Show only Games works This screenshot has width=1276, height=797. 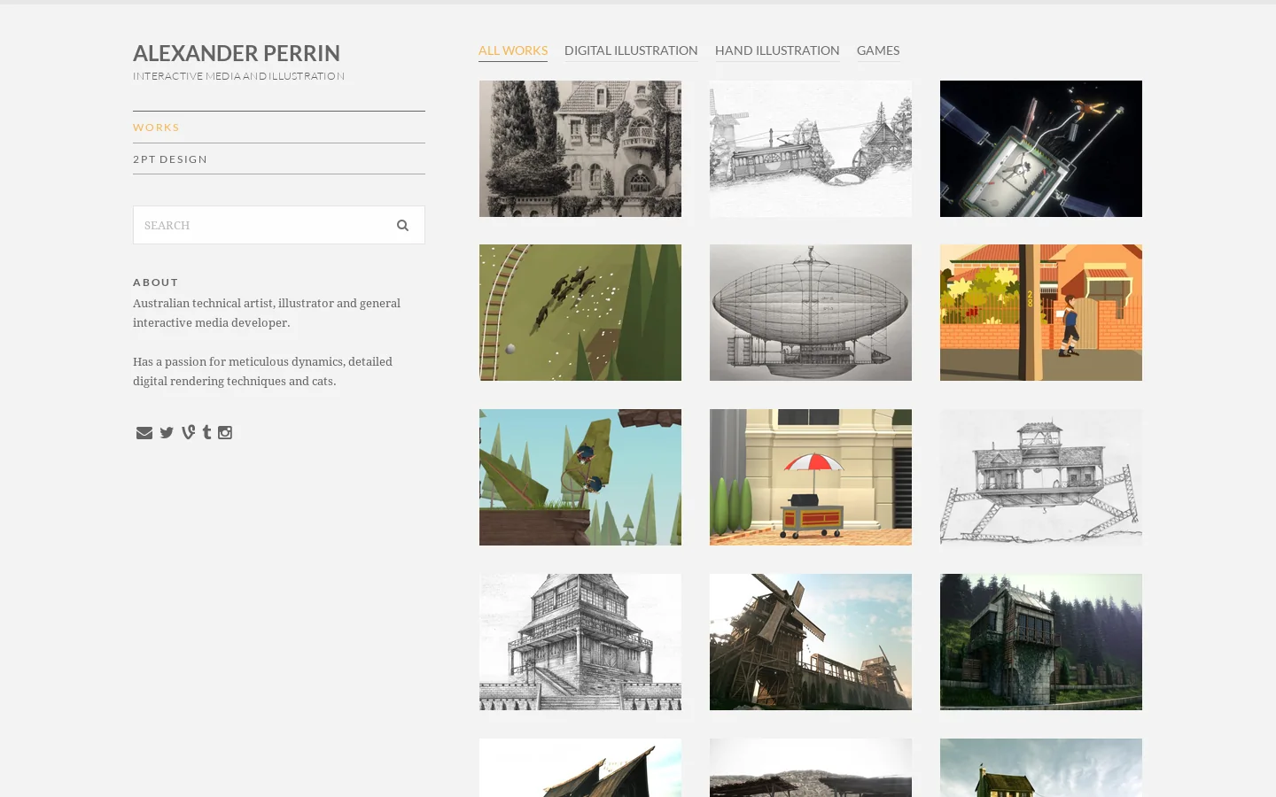(x=878, y=50)
